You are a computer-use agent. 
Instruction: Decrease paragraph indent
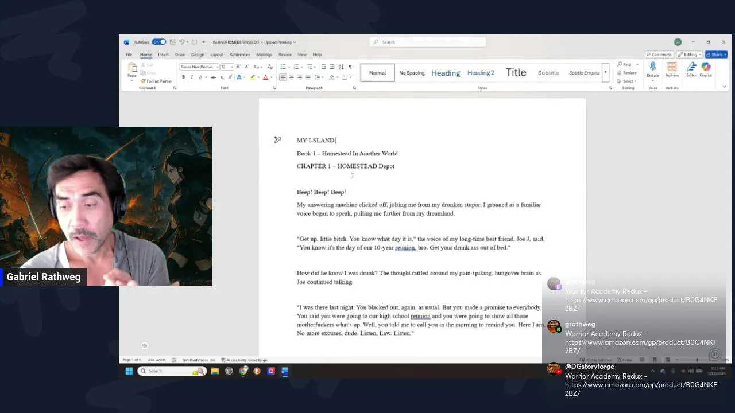pyautogui.click(x=324, y=67)
